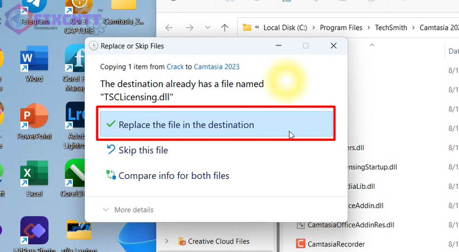Open the Word desktop icon
The height and width of the screenshot is (252, 459).
(x=34, y=62)
